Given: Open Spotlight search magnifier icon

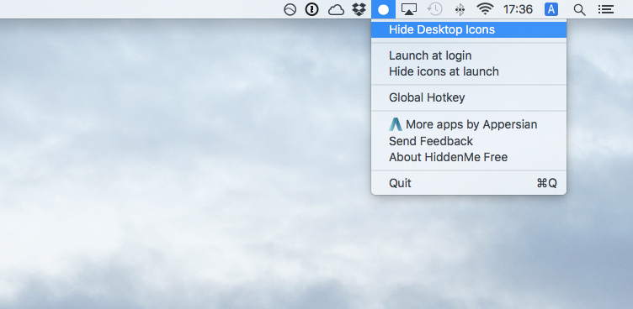Looking at the screenshot, I should 579,10.
